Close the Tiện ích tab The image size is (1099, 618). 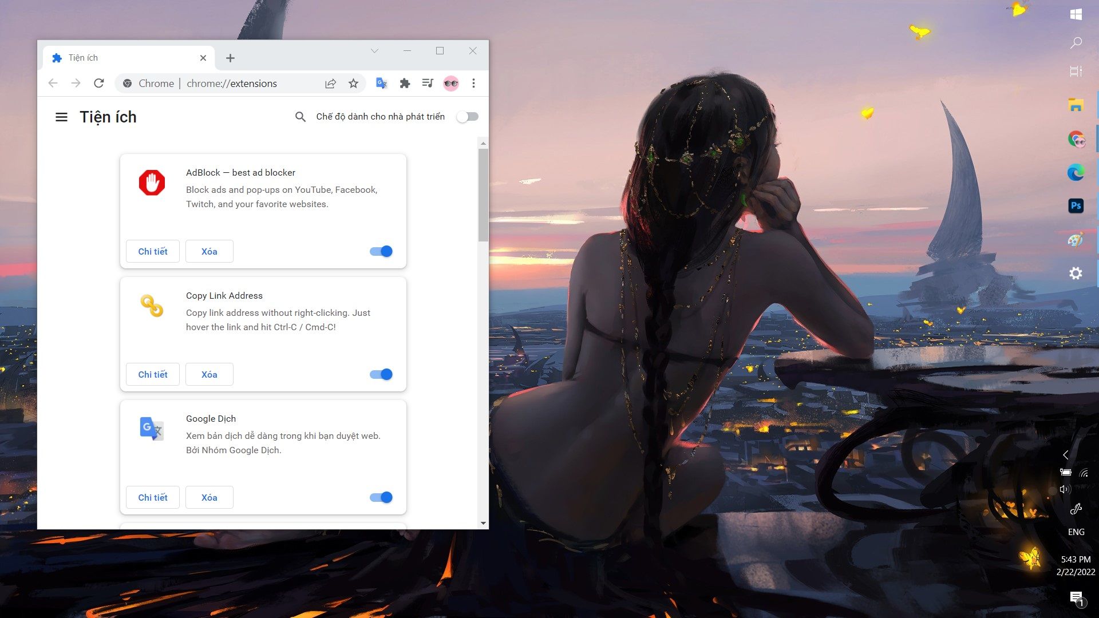coord(203,58)
